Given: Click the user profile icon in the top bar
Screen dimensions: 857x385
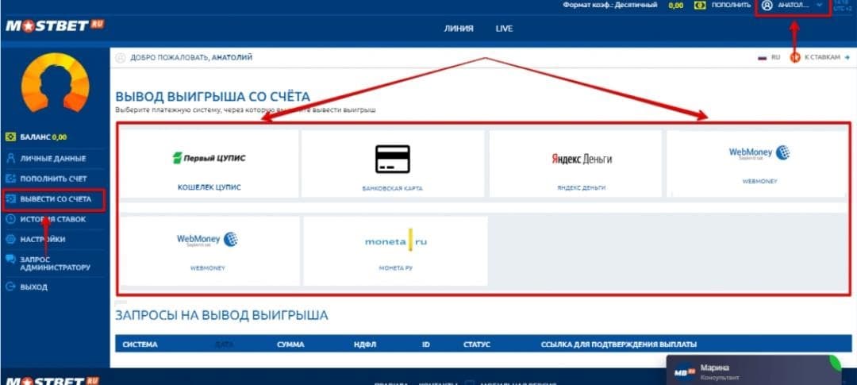Looking at the screenshot, I should point(767,5).
